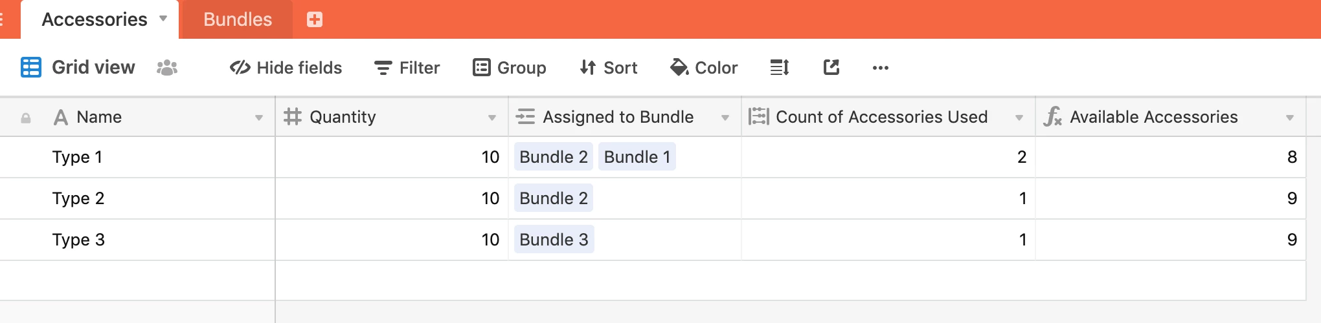
Task: Open the Assigned to Bundle column dropdown
Action: pyautogui.click(x=725, y=118)
